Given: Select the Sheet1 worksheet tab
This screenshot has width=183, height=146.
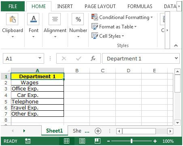Looking at the screenshot, I should click(54, 131).
